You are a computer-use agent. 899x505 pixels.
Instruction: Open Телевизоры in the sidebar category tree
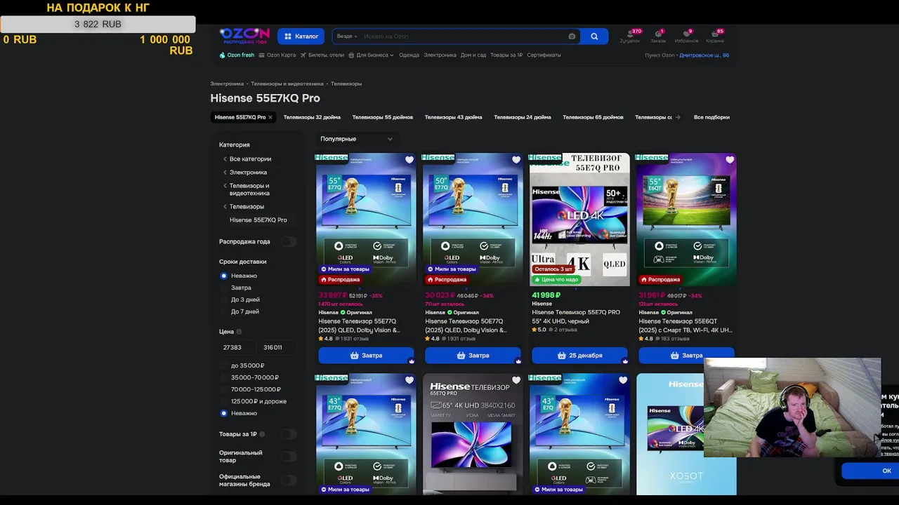247,207
